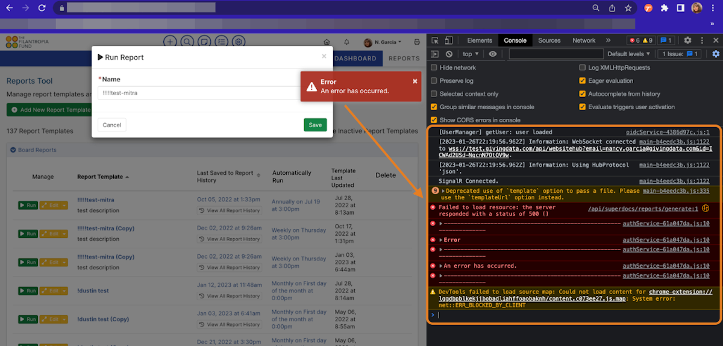Image resolution: width=723 pixels, height=346 pixels.
Task: Enable the Preserve log checkbox
Action: point(434,81)
